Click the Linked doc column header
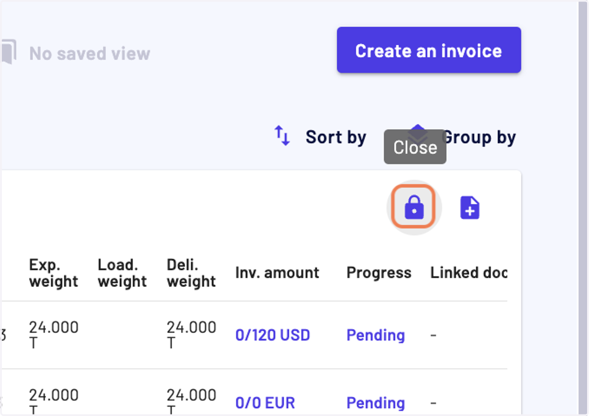Viewport: 589px width, 416px height. [x=469, y=273]
